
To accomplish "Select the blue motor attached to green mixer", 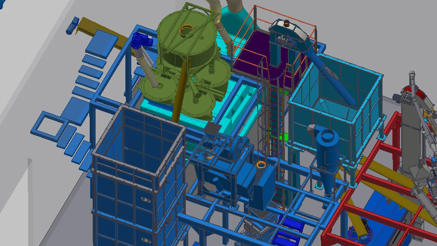I will (x=140, y=39).
